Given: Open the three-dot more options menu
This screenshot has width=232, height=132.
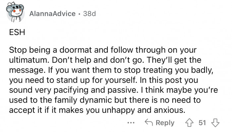Looking at the screenshot, I should click(131, 123).
